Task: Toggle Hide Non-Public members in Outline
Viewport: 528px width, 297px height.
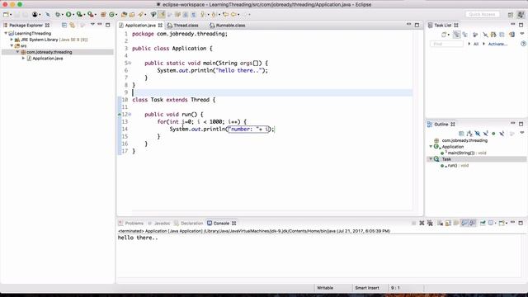Action: pyautogui.click(x=493, y=134)
